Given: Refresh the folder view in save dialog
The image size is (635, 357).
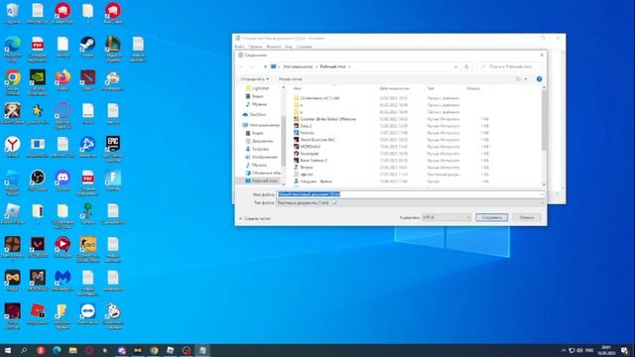Looking at the screenshot, I should (466, 66).
